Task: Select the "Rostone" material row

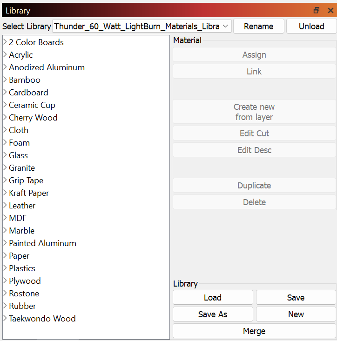Action: pyautogui.click(x=24, y=294)
